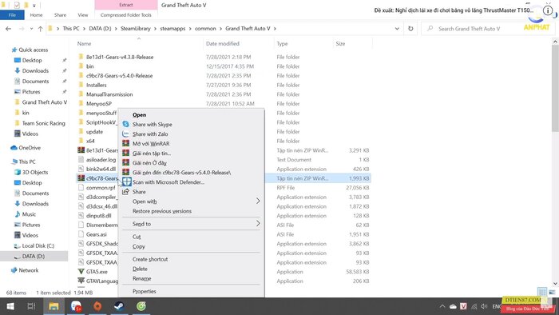The height and width of the screenshot is (315, 559).
Task: Select 'Giải nén Ở đây' menu entry
Action: pyautogui.click(x=150, y=162)
